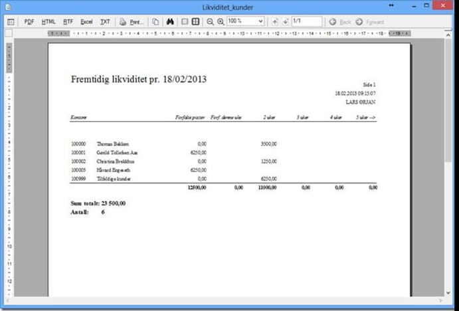Go to the previous page arrow
This screenshot has height=311, width=459.
tap(274, 21)
